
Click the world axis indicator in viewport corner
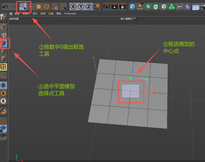(x=19, y=158)
